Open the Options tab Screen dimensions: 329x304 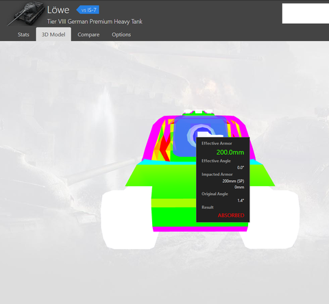pos(121,35)
